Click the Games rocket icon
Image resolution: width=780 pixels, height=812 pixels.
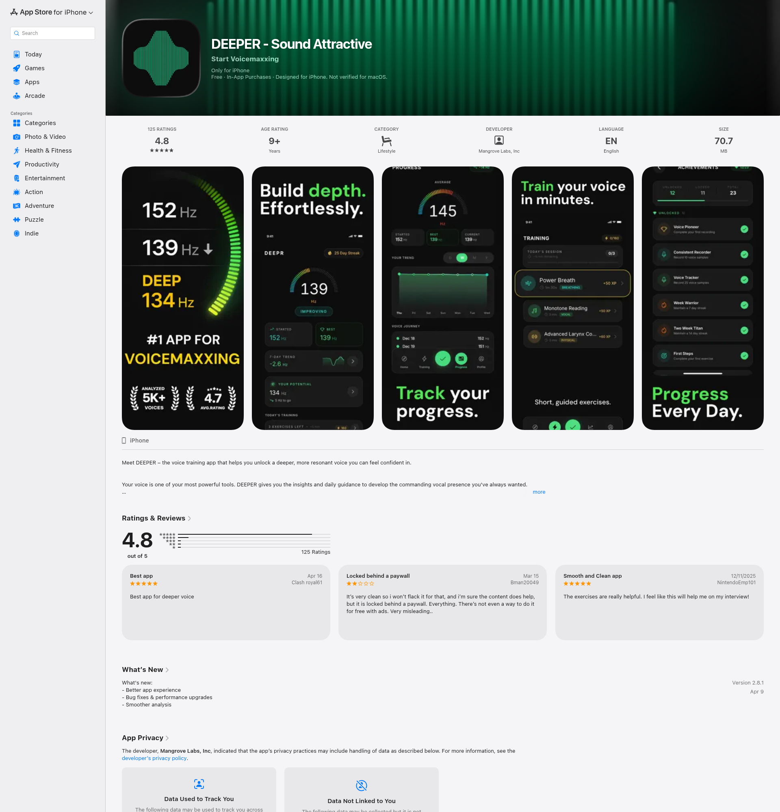pos(17,68)
